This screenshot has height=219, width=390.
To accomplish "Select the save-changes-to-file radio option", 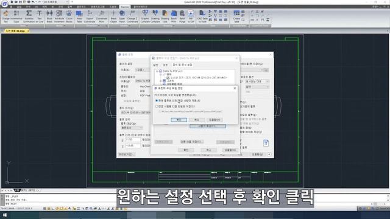I will click(x=157, y=106).
